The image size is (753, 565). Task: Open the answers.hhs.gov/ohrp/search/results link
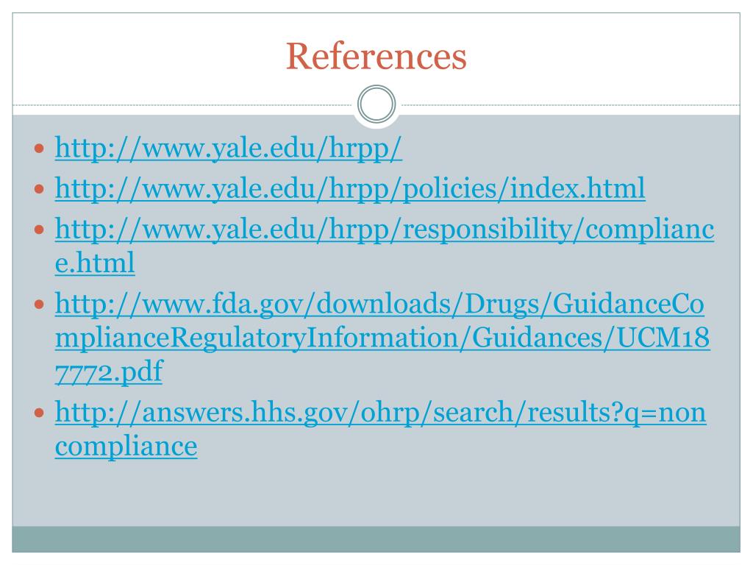click(380, 413)
